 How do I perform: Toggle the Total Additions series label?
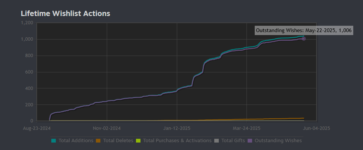point(76,141)
